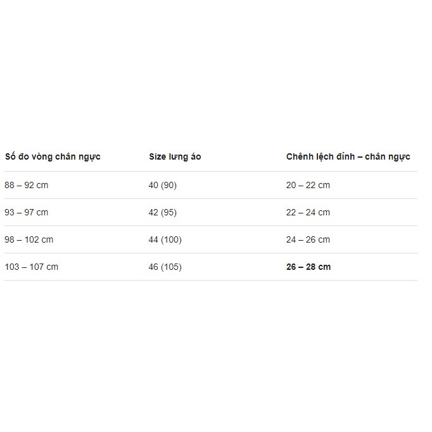Click the divider line below the 88 – 92 cm row
The height and width of the screenshot is (432, 432).
tap(210, 198)
